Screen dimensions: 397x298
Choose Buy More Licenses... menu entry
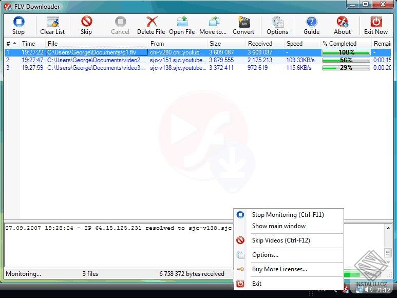click(x=288, y=269)
